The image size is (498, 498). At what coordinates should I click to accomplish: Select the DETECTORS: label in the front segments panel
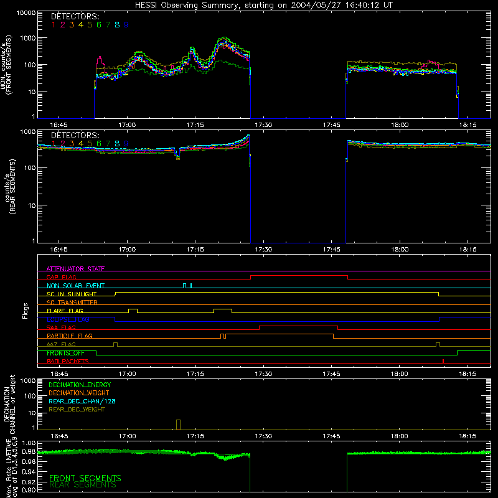click(75, 17)
